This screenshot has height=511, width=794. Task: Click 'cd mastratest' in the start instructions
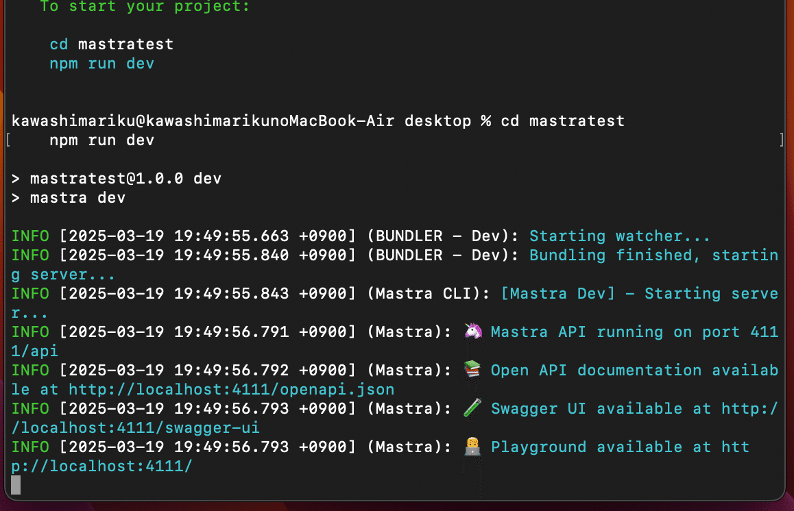pyautogui.click(x=111, y=45)
